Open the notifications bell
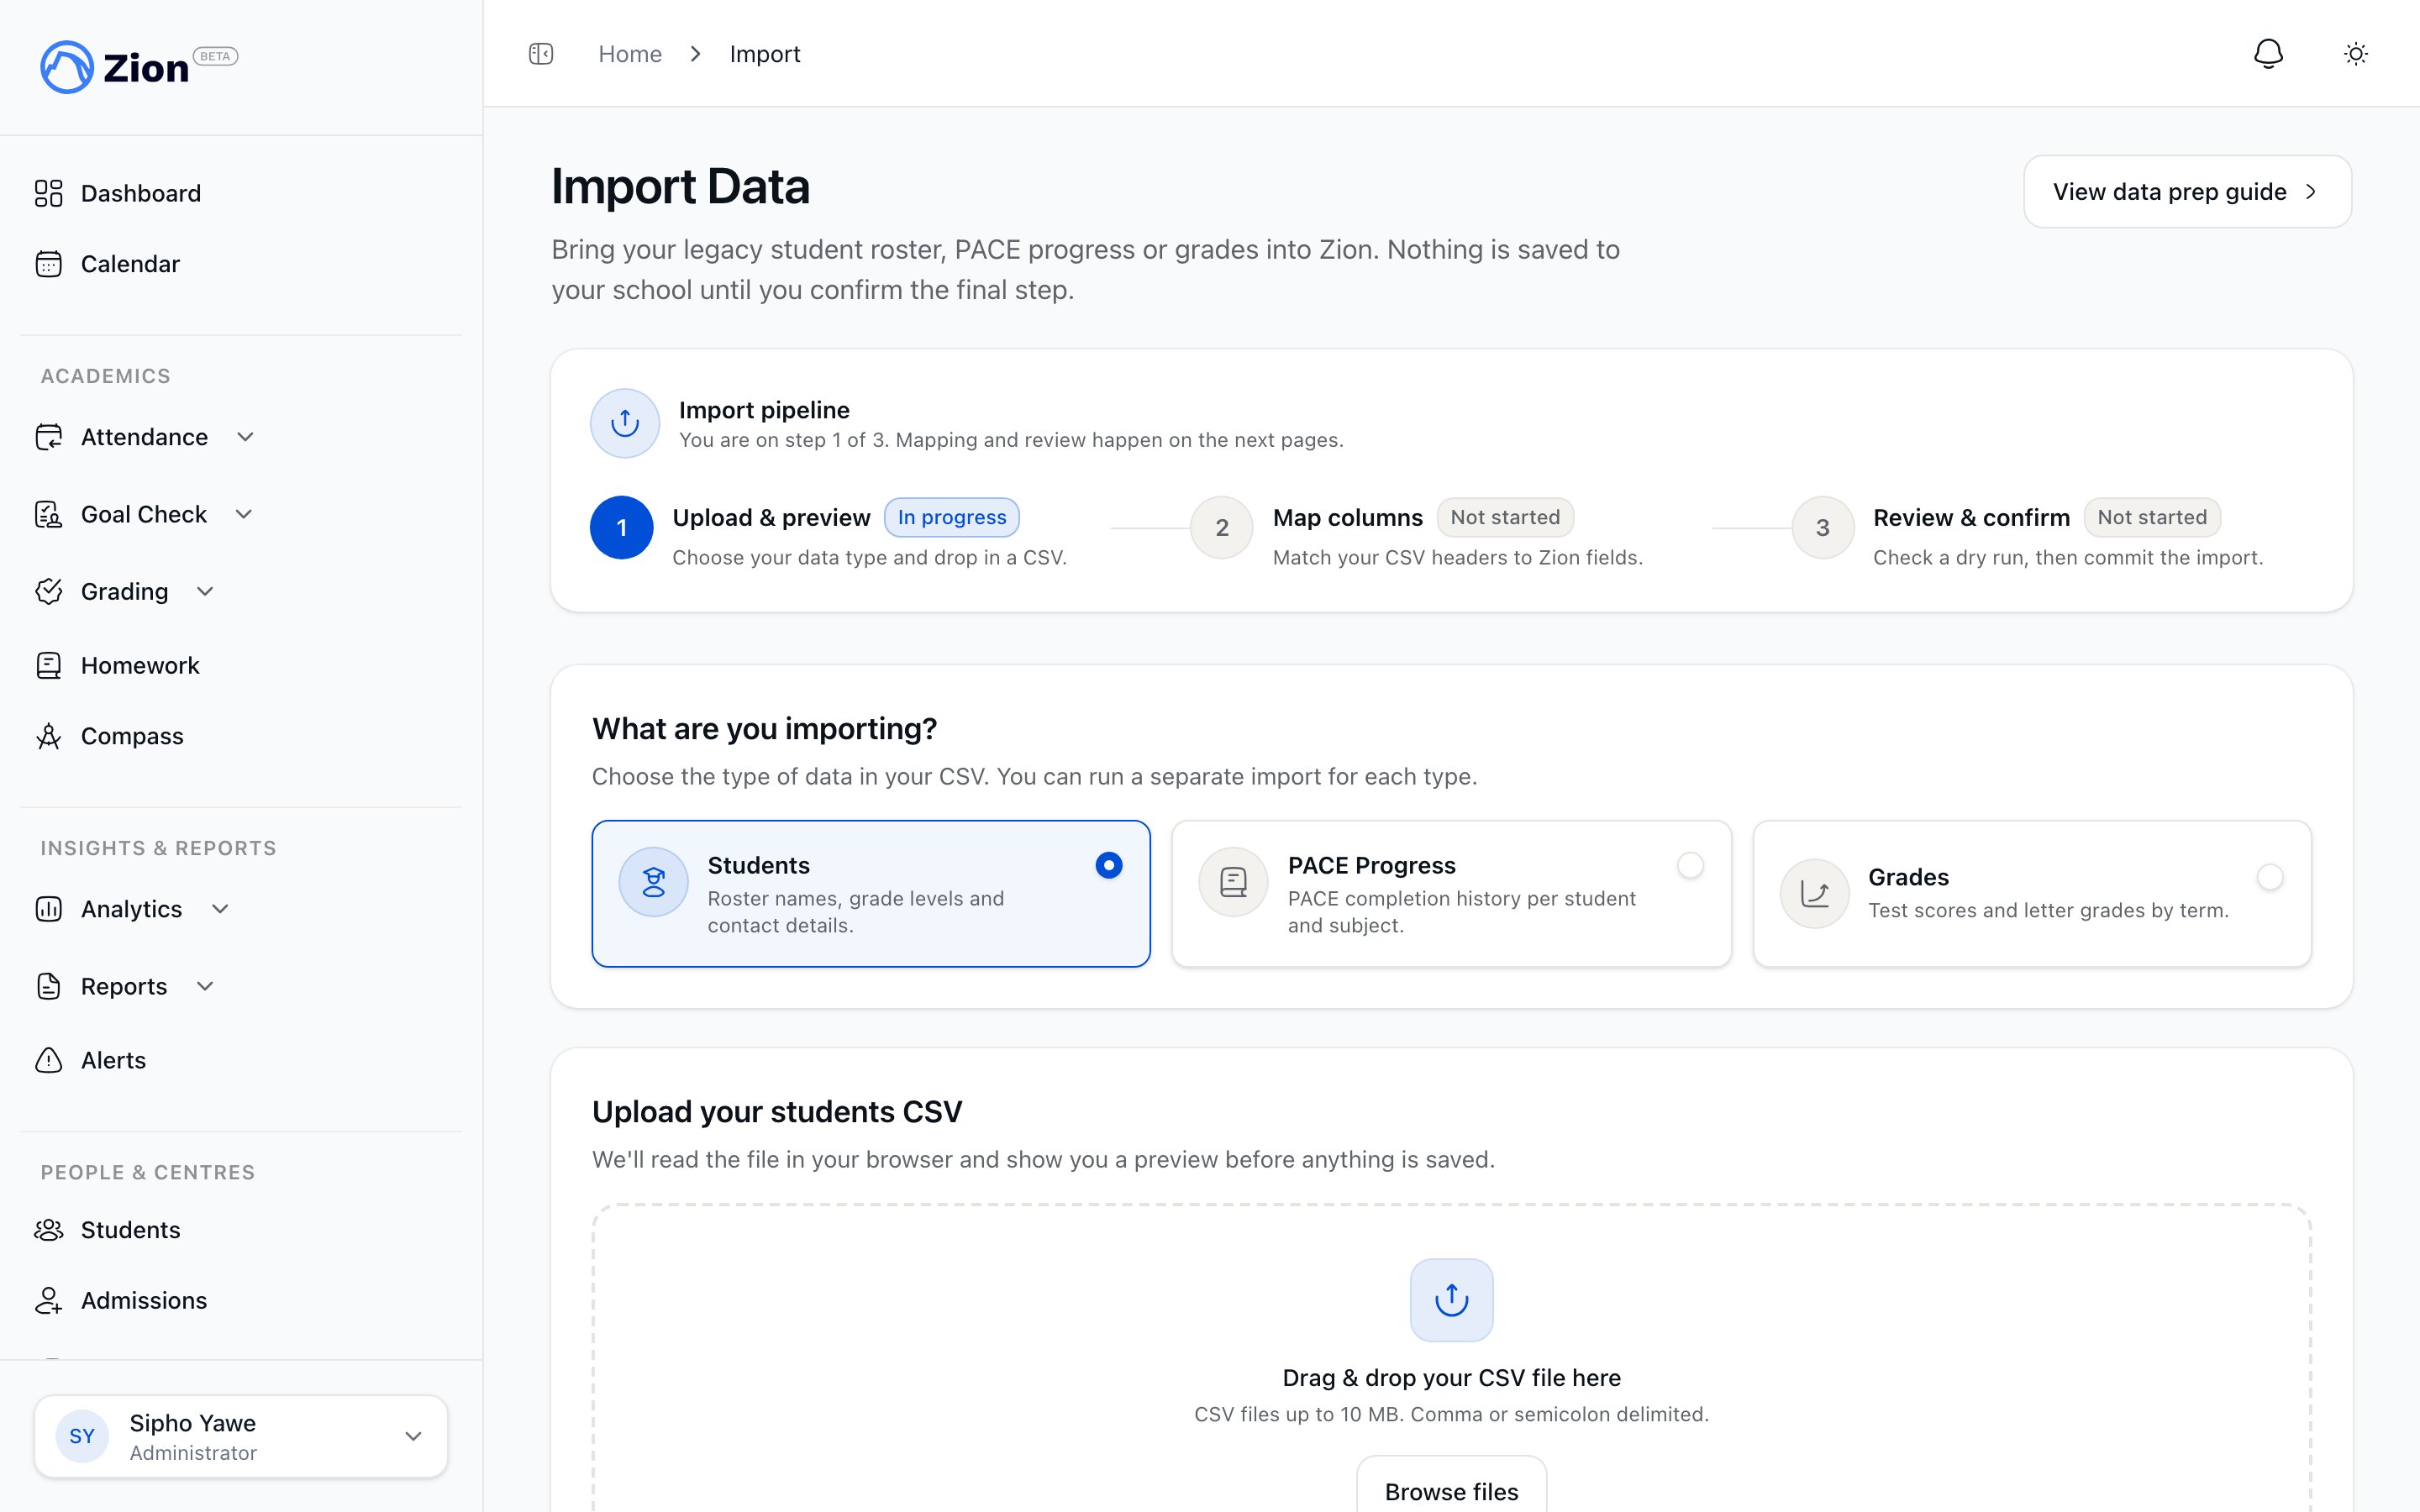This screenshot has height=1512, width=2420. coord(2268,54)
